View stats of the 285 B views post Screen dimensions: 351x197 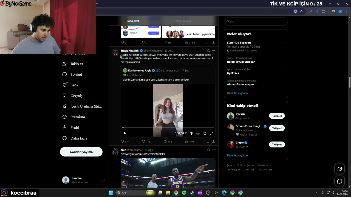click(190, 42)
